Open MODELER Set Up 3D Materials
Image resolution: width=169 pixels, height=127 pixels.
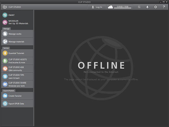17,22
